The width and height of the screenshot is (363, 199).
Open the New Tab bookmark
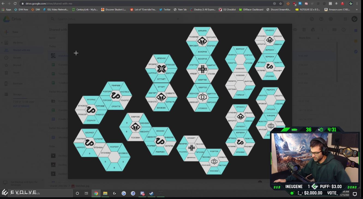pyautogui.click(x=180, y=10)
